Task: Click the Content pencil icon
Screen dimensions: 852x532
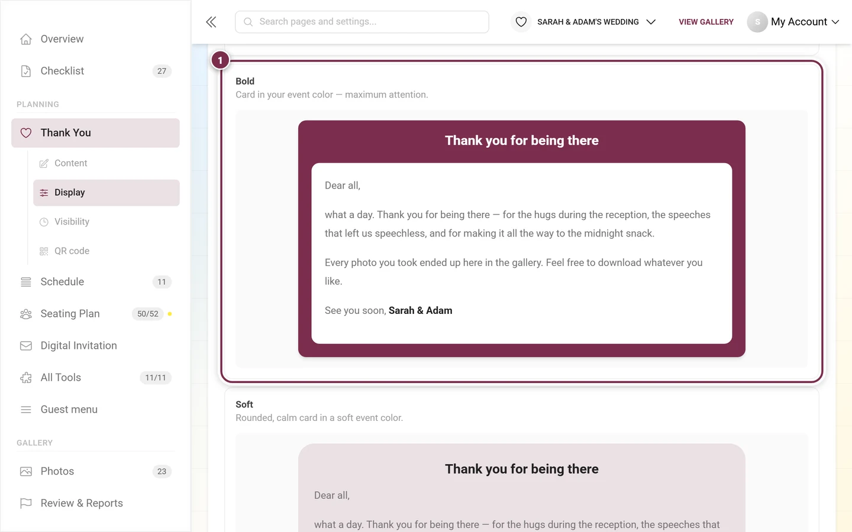Action: pos(44,163)
